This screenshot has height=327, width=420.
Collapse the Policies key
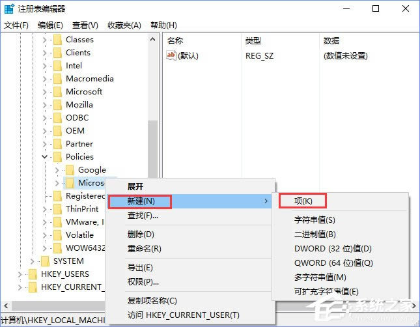tap(45, 157)
